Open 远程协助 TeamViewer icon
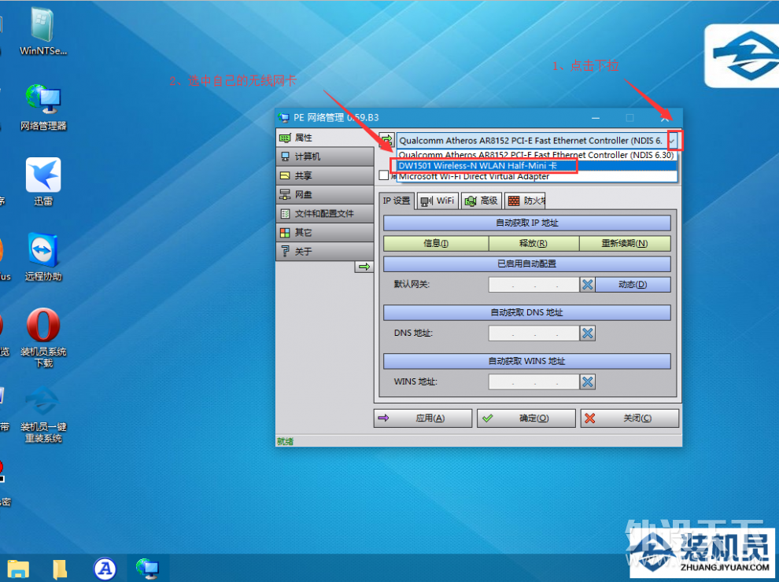779x582 pixels. click(x=43, y=256)
